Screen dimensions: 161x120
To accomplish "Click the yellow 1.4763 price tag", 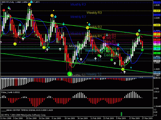I will coord(157,34).
